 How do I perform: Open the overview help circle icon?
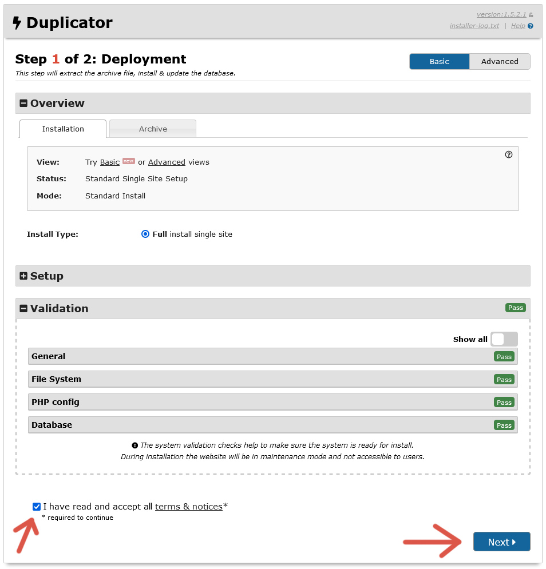coord(509,154)
